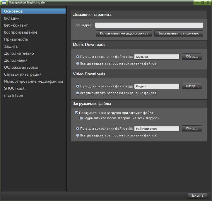Browse for Music Downloads folder with Обзор
Viewport: 212px width, 201px height.
coord(192,56)
